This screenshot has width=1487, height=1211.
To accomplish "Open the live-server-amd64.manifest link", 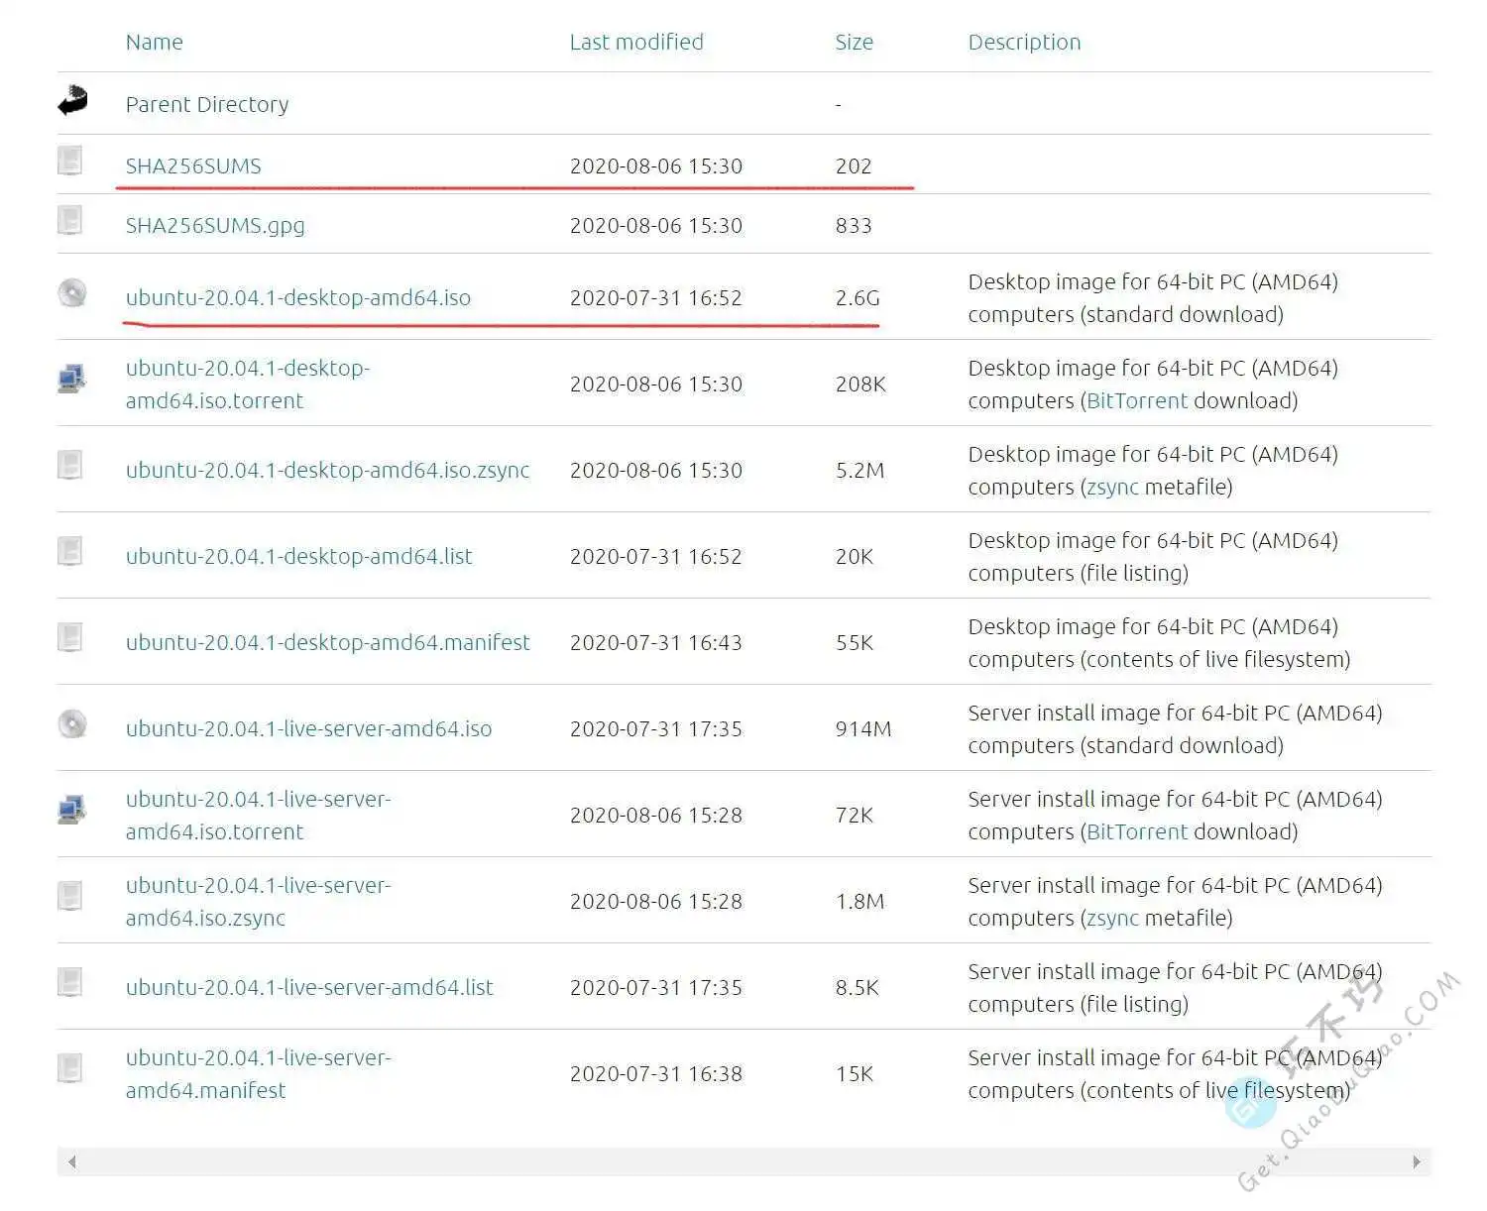I will [259, 1073].
